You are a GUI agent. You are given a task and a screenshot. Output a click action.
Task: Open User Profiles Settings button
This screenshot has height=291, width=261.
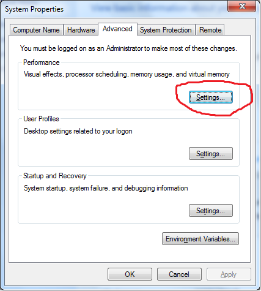pyautogui.click(x=211, y=153)
